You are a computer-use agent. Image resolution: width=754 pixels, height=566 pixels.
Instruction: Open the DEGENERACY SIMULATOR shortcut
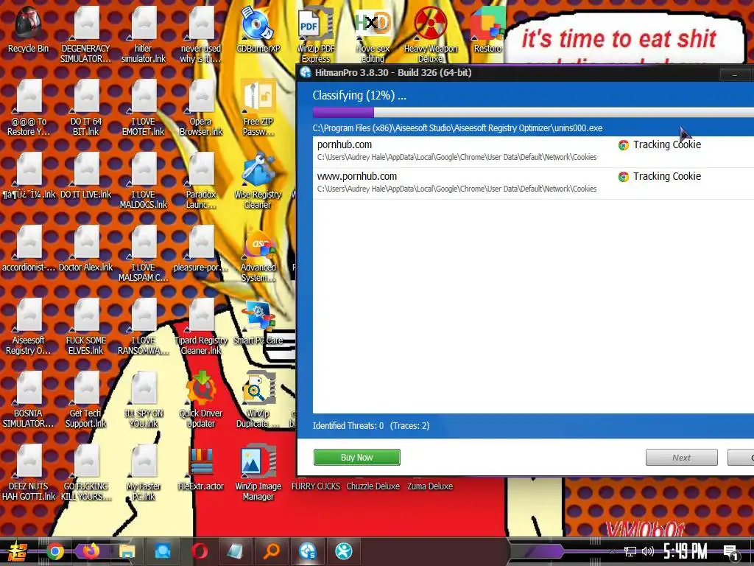[85, 35]
